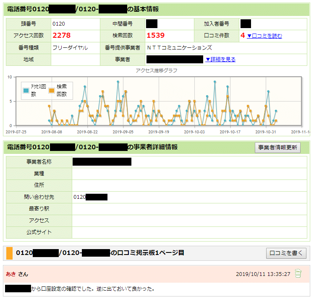Screen dimensions: 314x299
Task: Open the ▼詳細を見る link
Action: click(x=220, y=60)
